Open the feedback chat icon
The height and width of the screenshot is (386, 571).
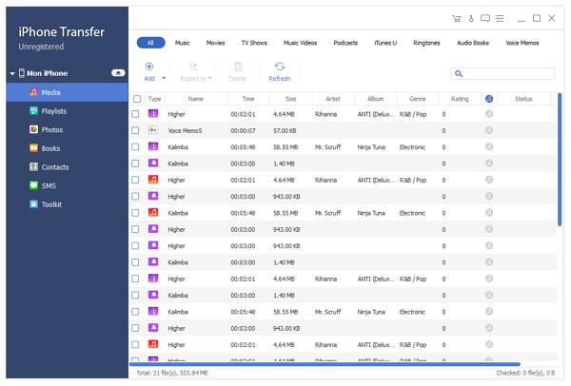pyautogui.click(x=485, y=18)
